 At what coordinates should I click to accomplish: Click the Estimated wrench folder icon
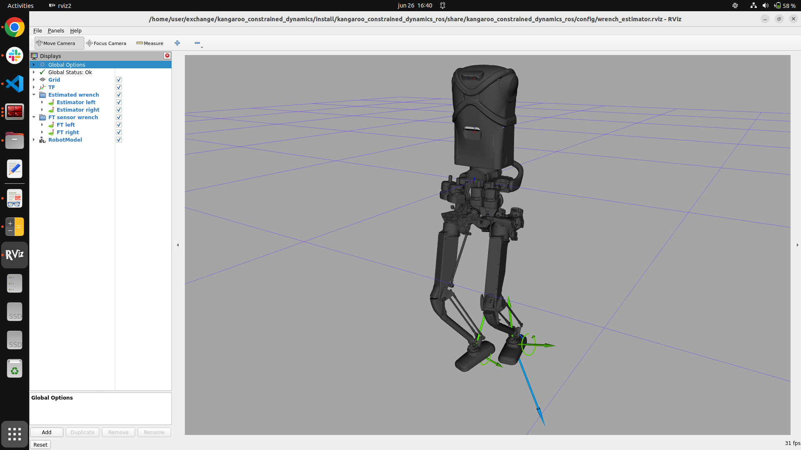[43, 95]
